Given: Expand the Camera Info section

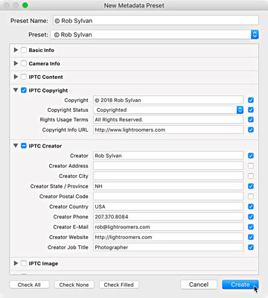Looking at the screenshot, I should (16, 63).
